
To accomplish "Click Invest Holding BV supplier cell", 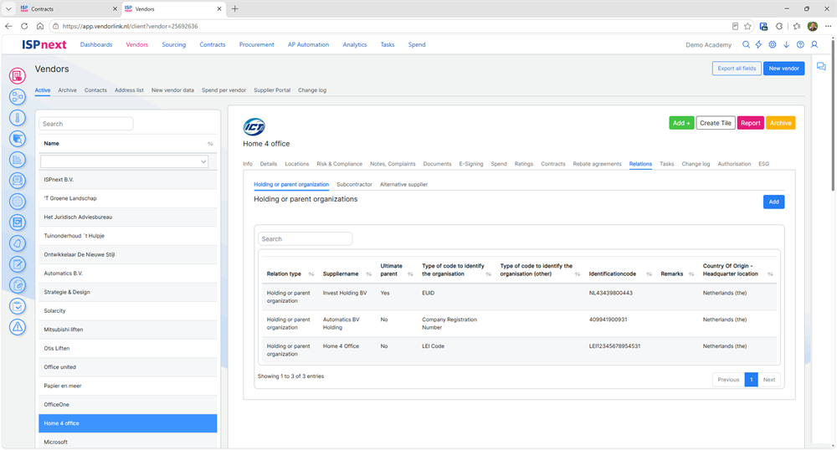I will tap(345, 294).
